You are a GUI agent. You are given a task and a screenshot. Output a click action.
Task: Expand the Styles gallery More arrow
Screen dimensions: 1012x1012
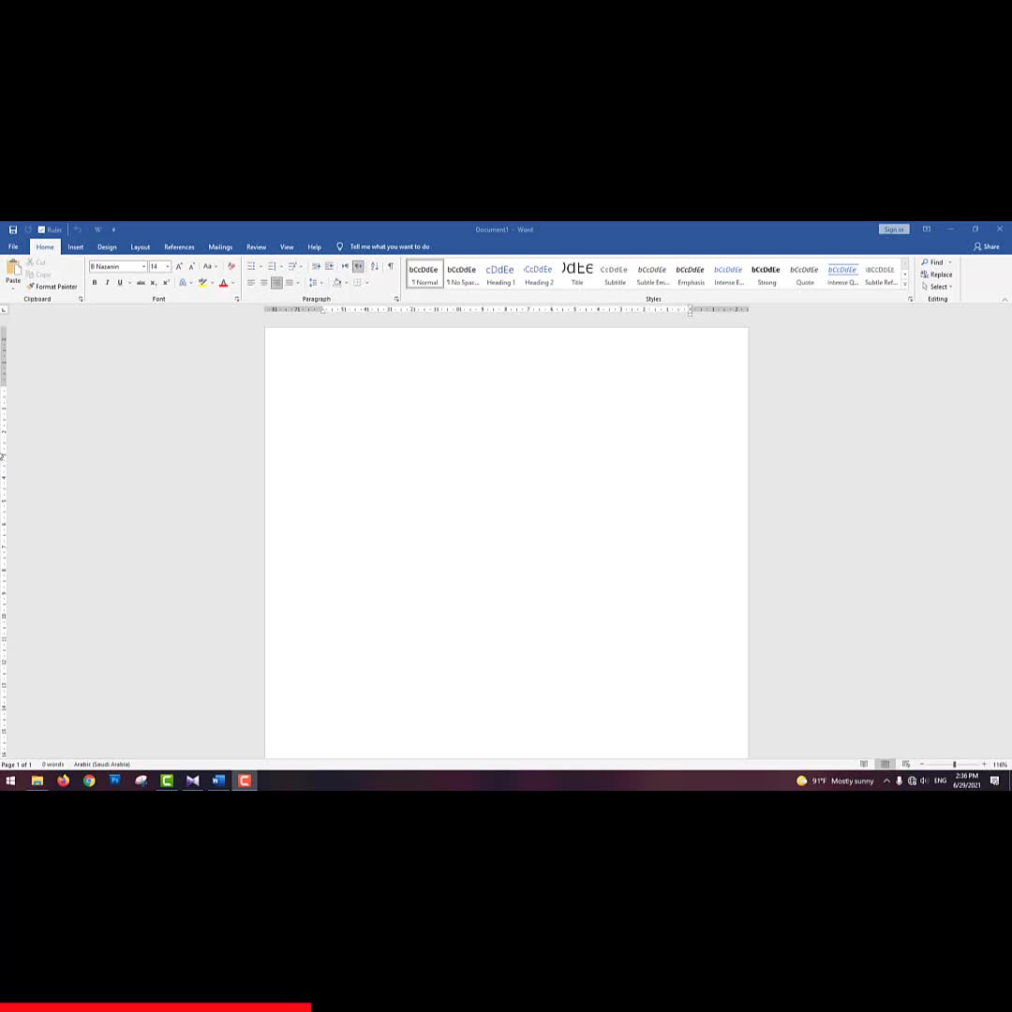(905, 284)
